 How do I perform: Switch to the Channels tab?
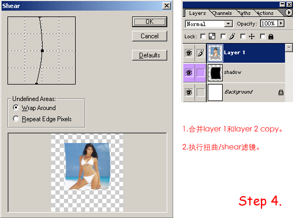pyautogui.click(x=222, y=13)
